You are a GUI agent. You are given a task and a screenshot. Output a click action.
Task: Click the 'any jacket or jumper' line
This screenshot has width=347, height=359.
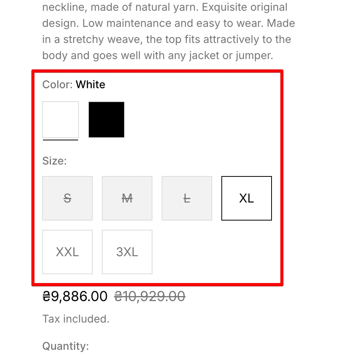[x=158, y=55]
